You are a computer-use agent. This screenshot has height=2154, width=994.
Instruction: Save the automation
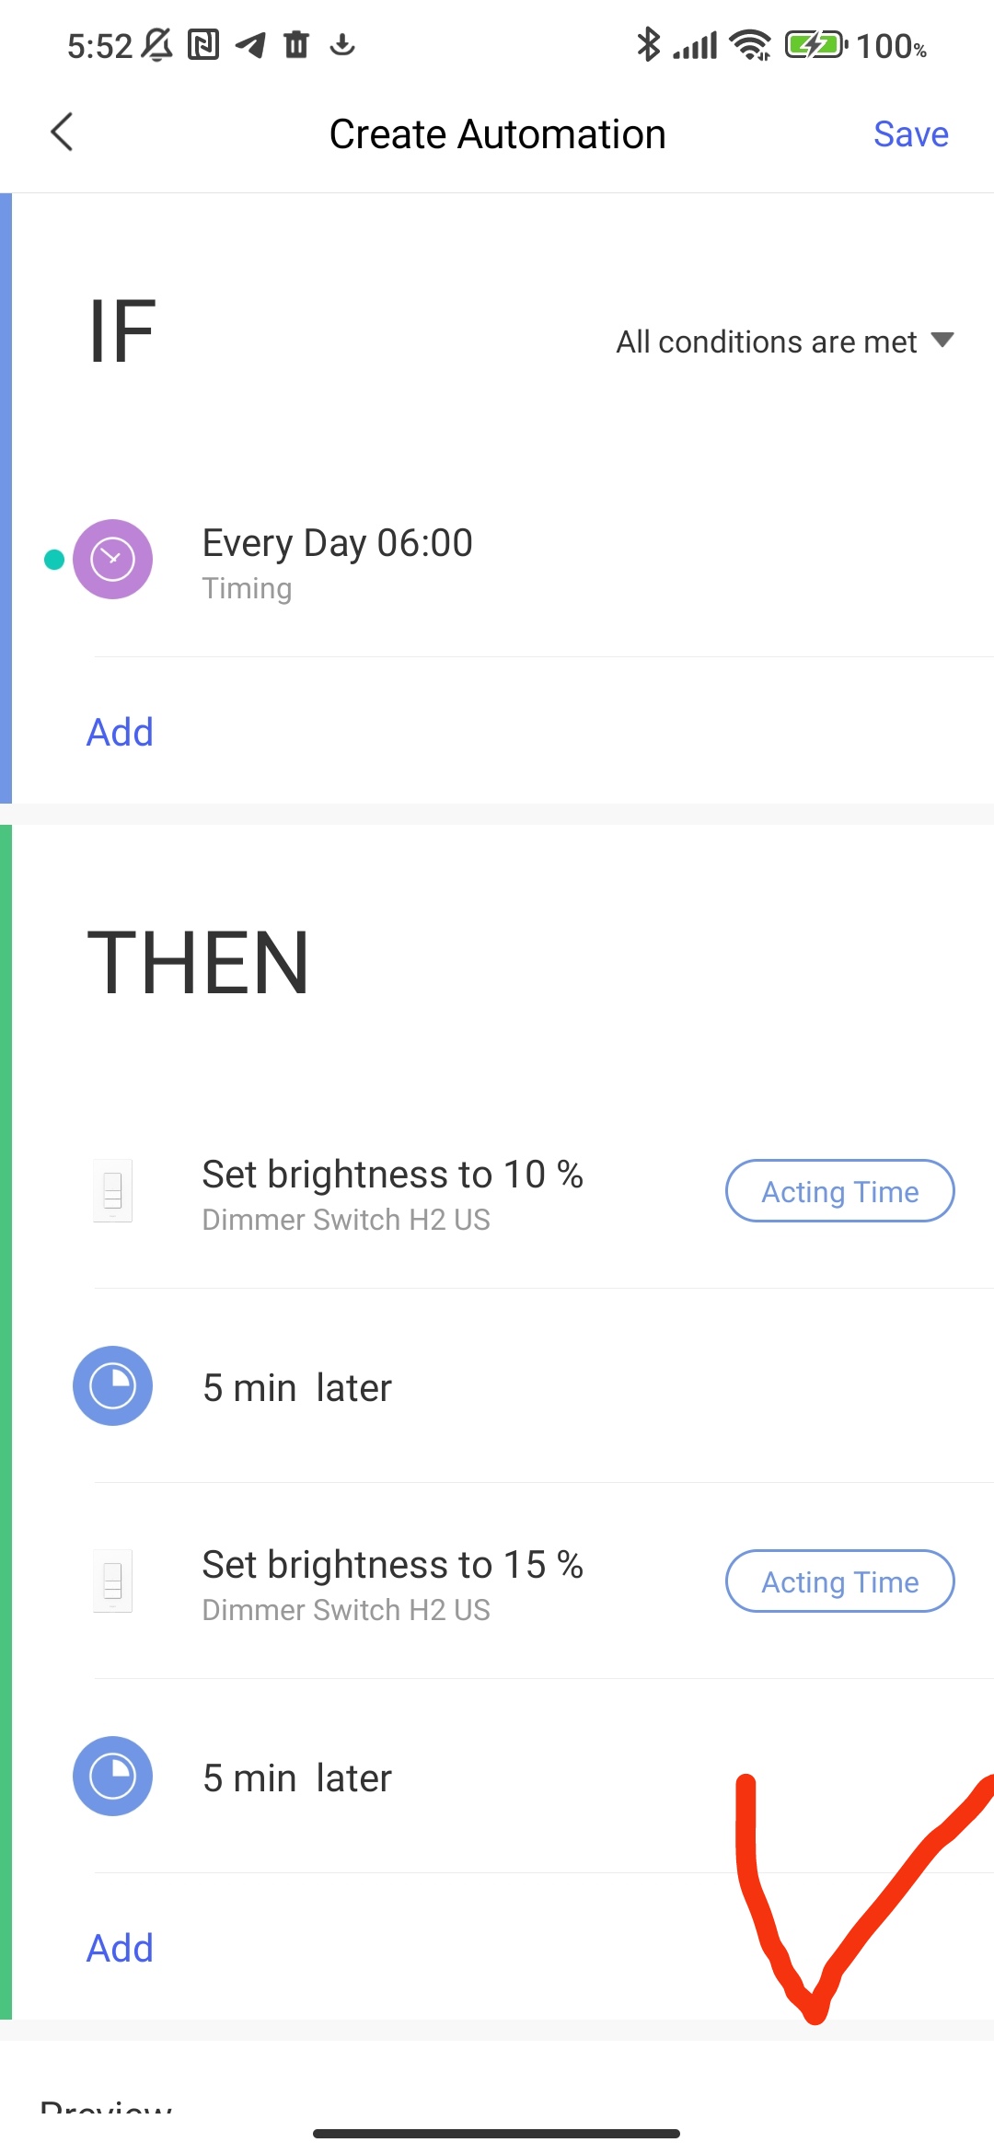[910, 134]
